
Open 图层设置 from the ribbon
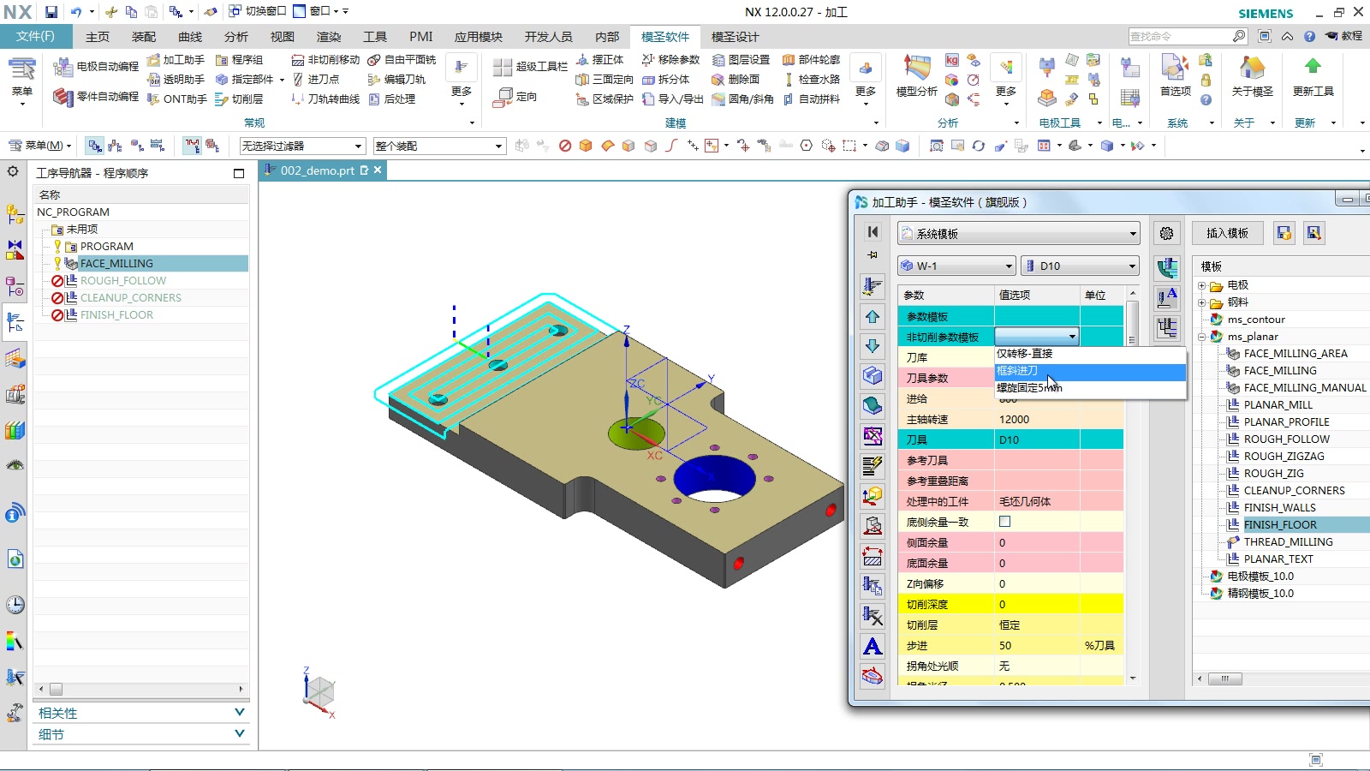(x=742, y=60)
